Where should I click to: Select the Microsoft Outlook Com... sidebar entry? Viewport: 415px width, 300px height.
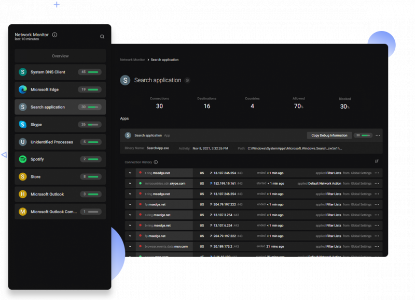[x=60, y=212]
